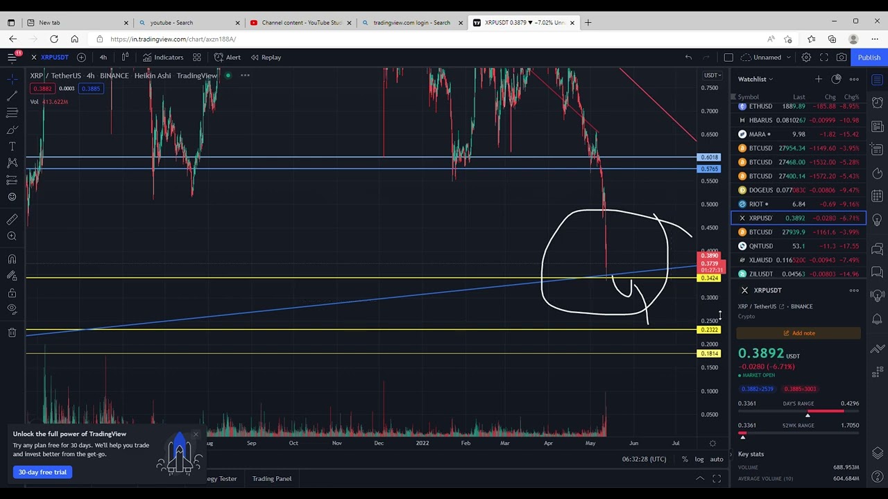Expand the Watchlist name dropdown
This screenshot has width=888, height=499.
pos(755,79)
